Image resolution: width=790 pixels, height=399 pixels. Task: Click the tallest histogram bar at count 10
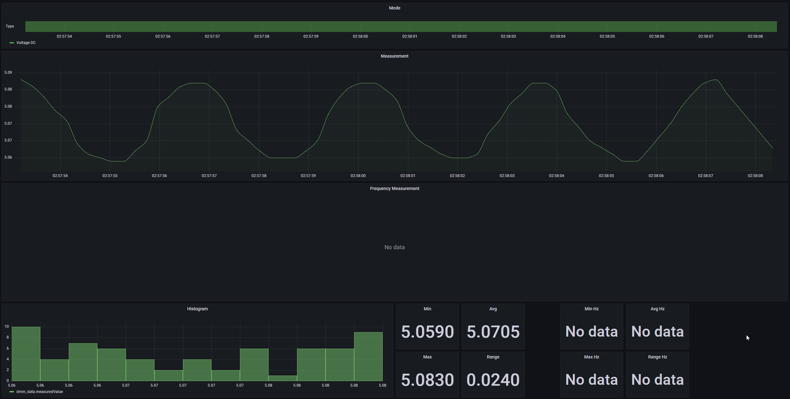click(x=26, y=354)
